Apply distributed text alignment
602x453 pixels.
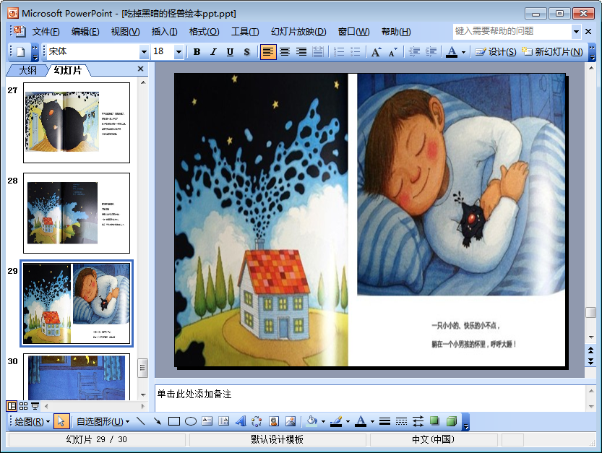318,52
